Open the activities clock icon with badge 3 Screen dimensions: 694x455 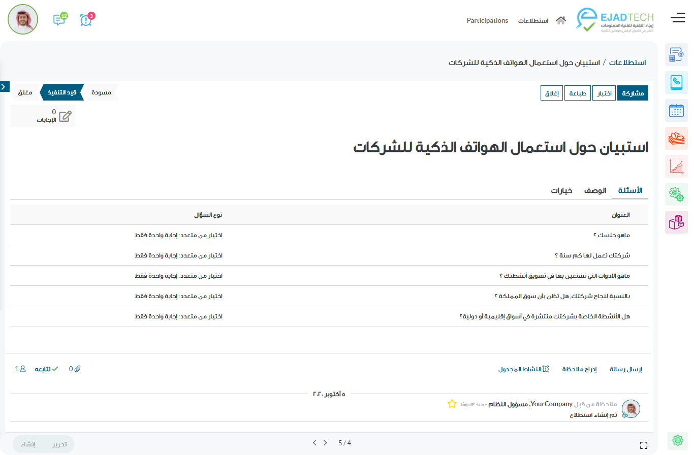[x=86, y=20]
